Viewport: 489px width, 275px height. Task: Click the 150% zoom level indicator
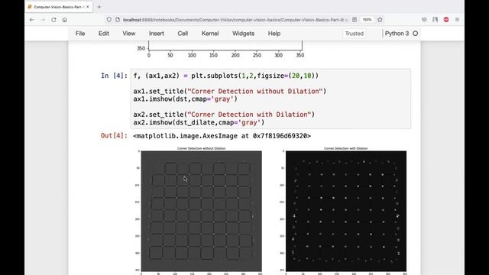367,20
